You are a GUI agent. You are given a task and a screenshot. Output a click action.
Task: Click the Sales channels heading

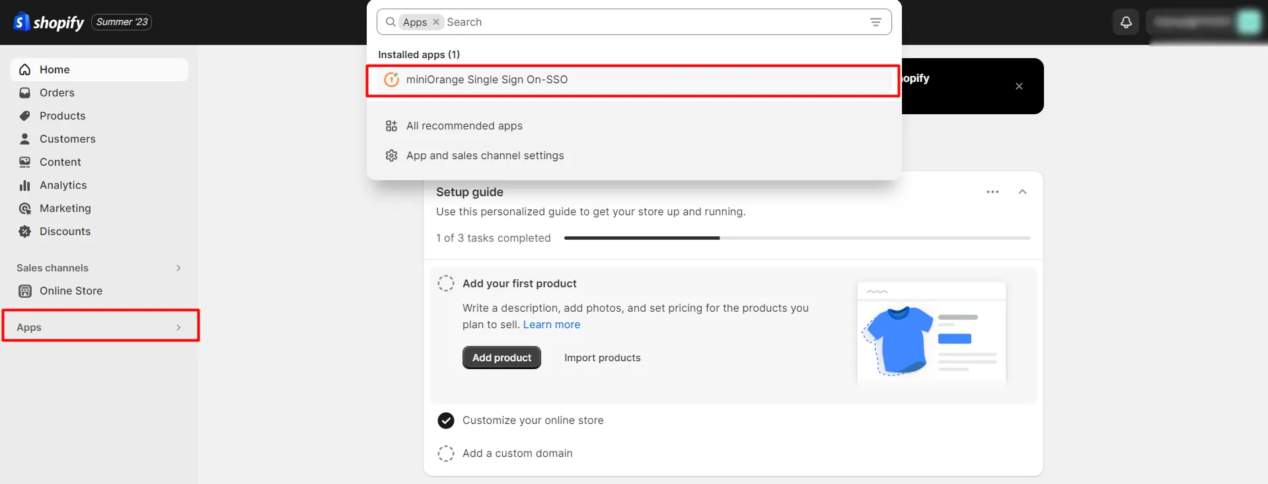coord(52,267)
